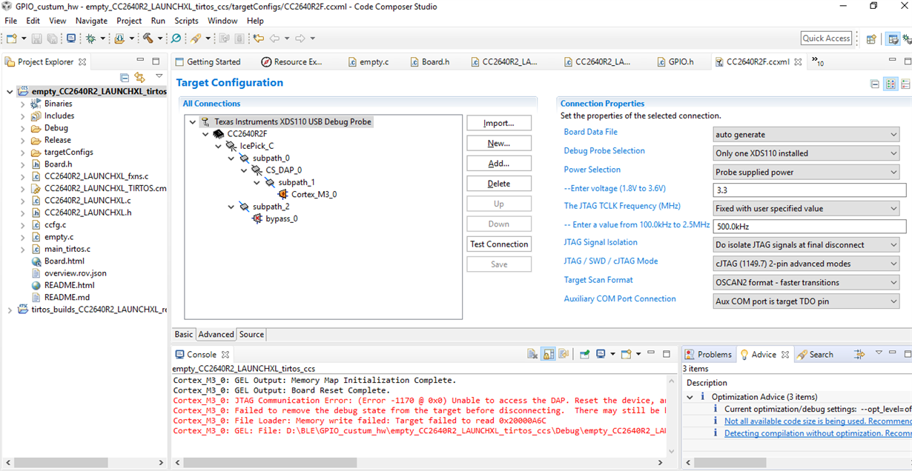Open the Scripts menu

point(186,21)
